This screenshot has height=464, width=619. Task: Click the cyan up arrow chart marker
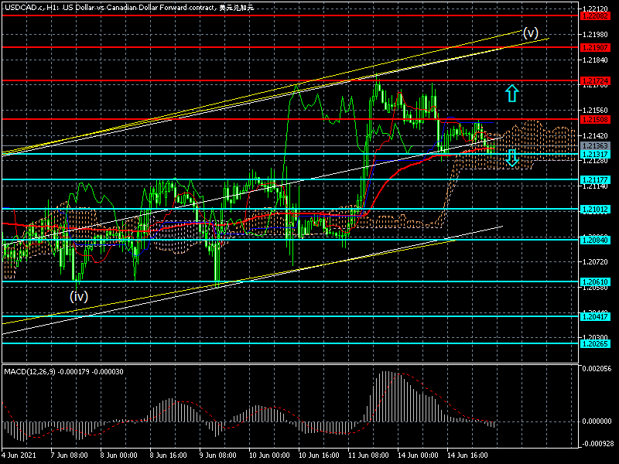tap(511, 94)
